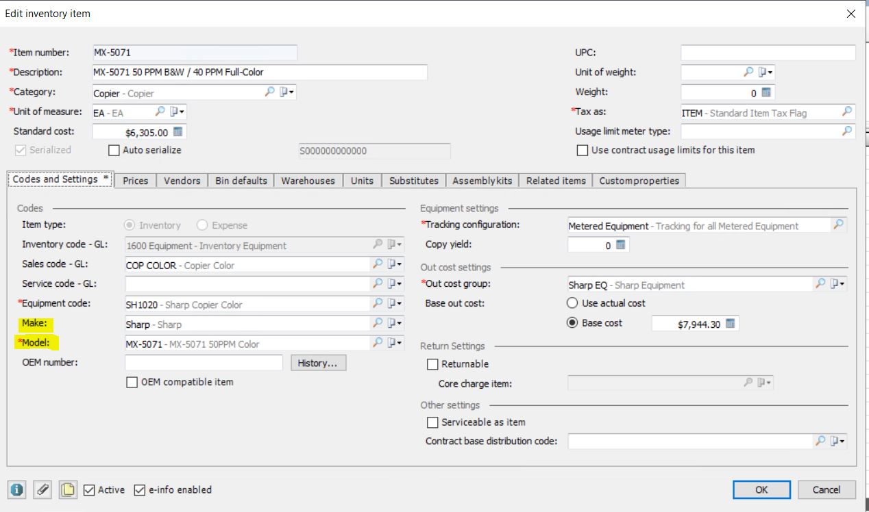Open the Contract base distribution code quick-add icon

tap(837, 441)
